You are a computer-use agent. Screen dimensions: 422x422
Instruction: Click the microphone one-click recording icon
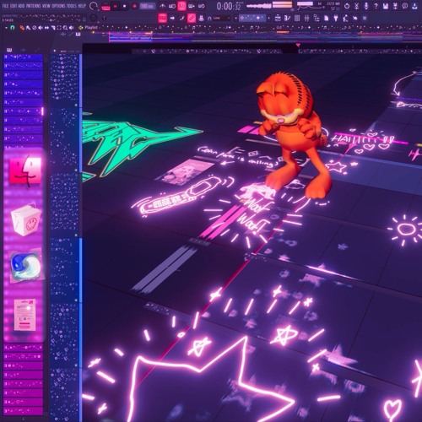(366, 6)
